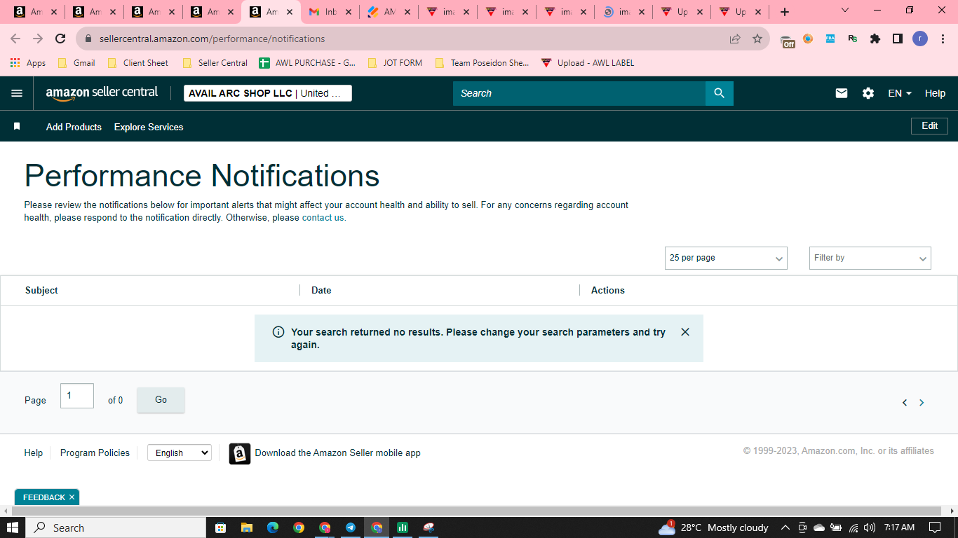Click the Amazon Seller app icon

(x=240, y=453)
